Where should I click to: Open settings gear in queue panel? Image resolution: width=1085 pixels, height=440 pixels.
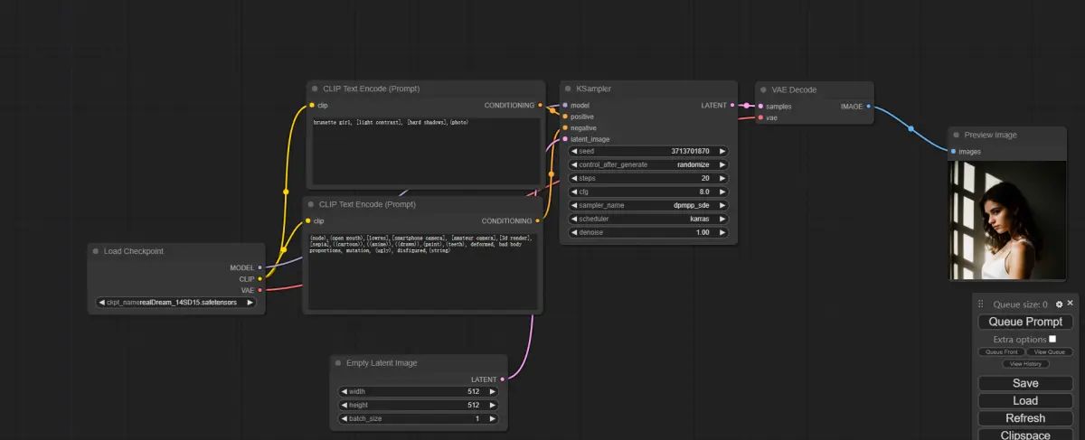pyautogui.click(x=1059, y=304)
